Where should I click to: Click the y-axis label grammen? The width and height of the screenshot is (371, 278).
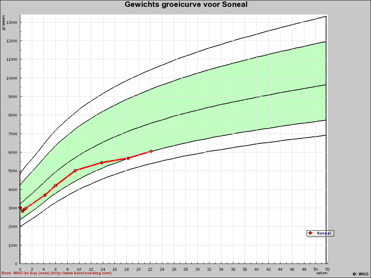point(4,22)
